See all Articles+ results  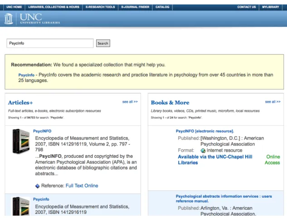[x=130, y=102]
